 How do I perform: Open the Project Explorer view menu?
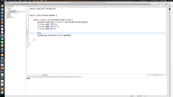22,6
